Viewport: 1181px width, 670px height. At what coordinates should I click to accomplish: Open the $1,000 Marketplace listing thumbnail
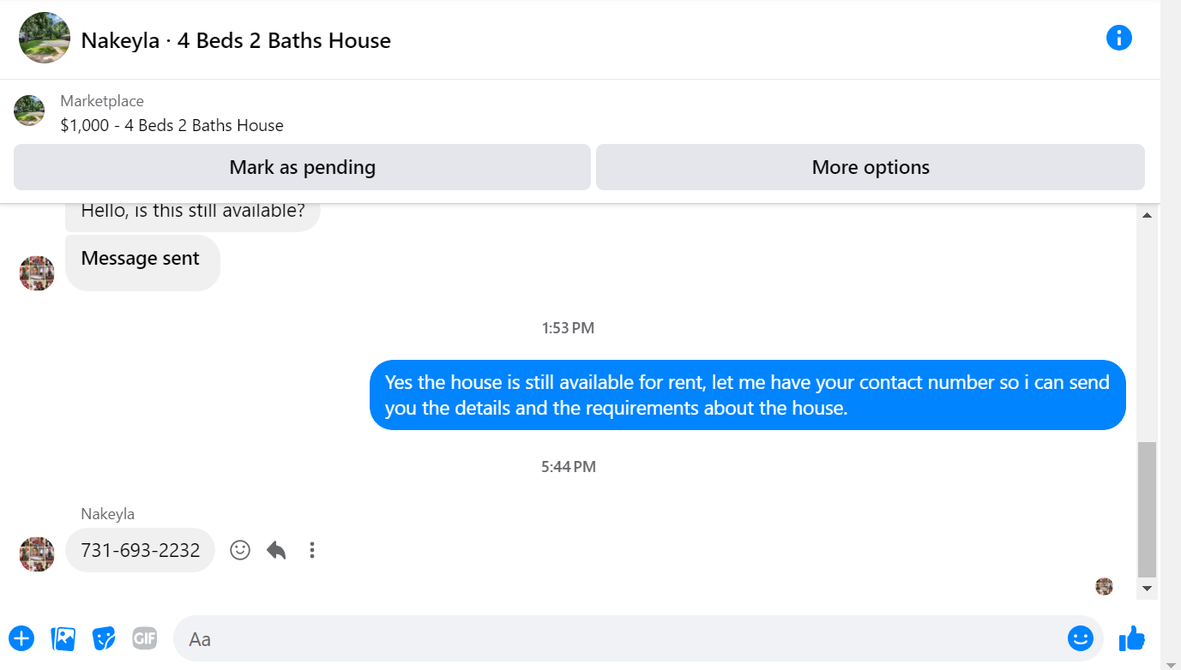[x=29, y=111]
